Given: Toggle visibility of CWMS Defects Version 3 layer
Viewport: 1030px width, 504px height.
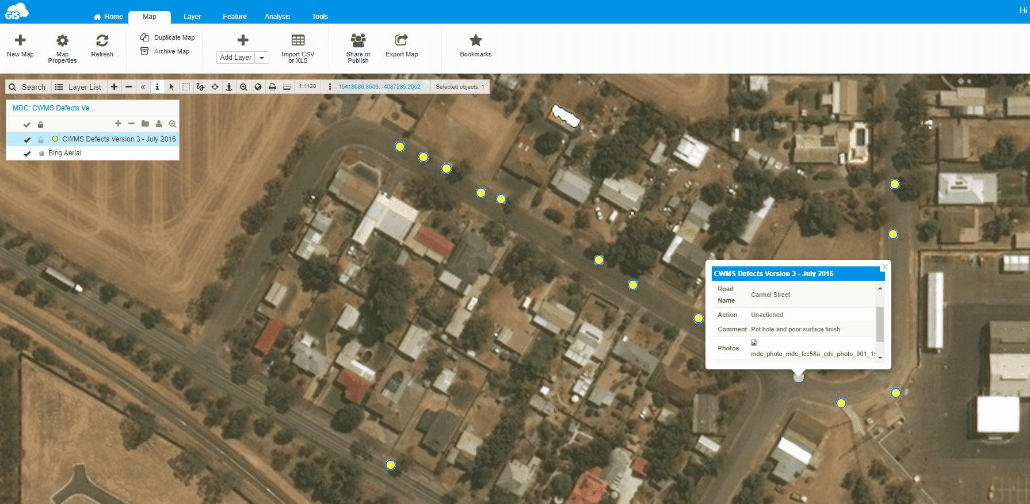Looking at the screenshot, I should tap(27, 139).
